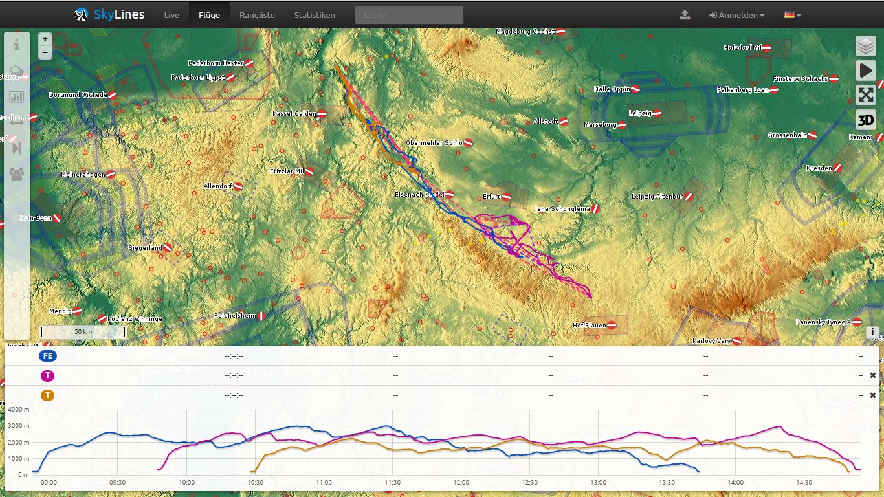Viewport: 884px width, 497px height.
Task: Open the Statistiken page
Action: [315, 15]
